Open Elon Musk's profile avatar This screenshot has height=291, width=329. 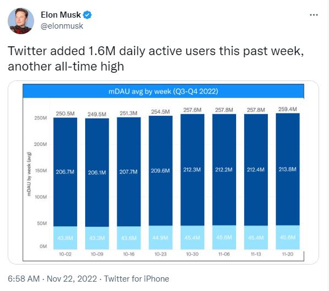pyautogui.click(x=21, y=21)
